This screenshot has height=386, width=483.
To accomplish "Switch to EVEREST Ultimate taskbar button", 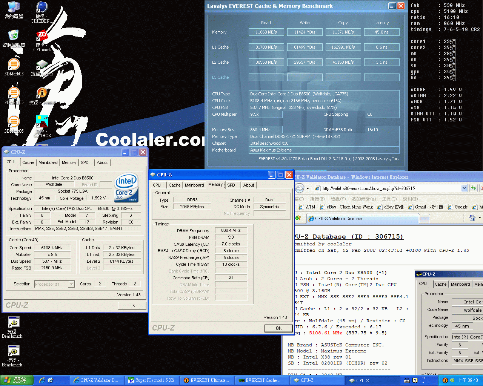I will pyautogui.click(x=207, y=380).
